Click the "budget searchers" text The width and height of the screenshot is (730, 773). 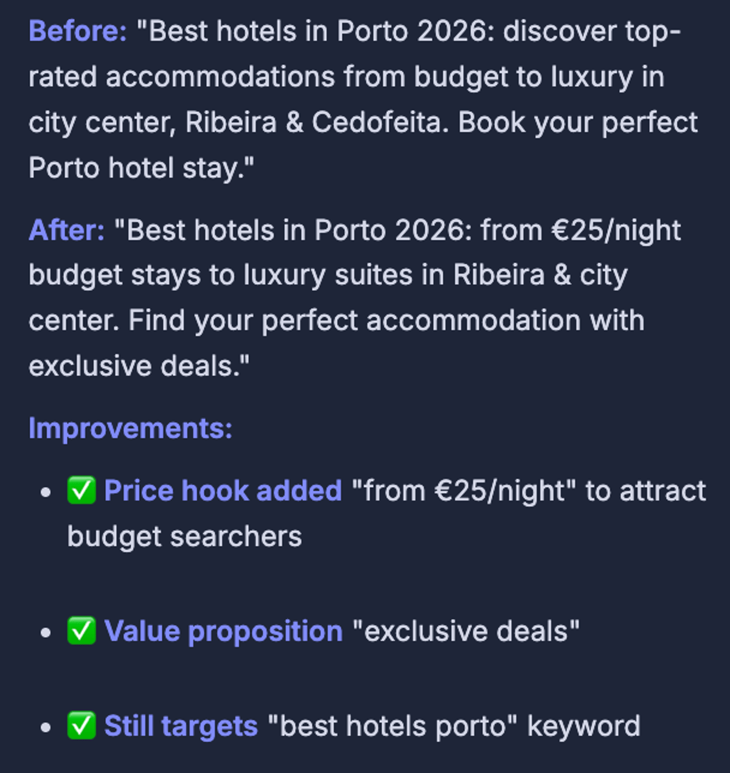(184, 536)
